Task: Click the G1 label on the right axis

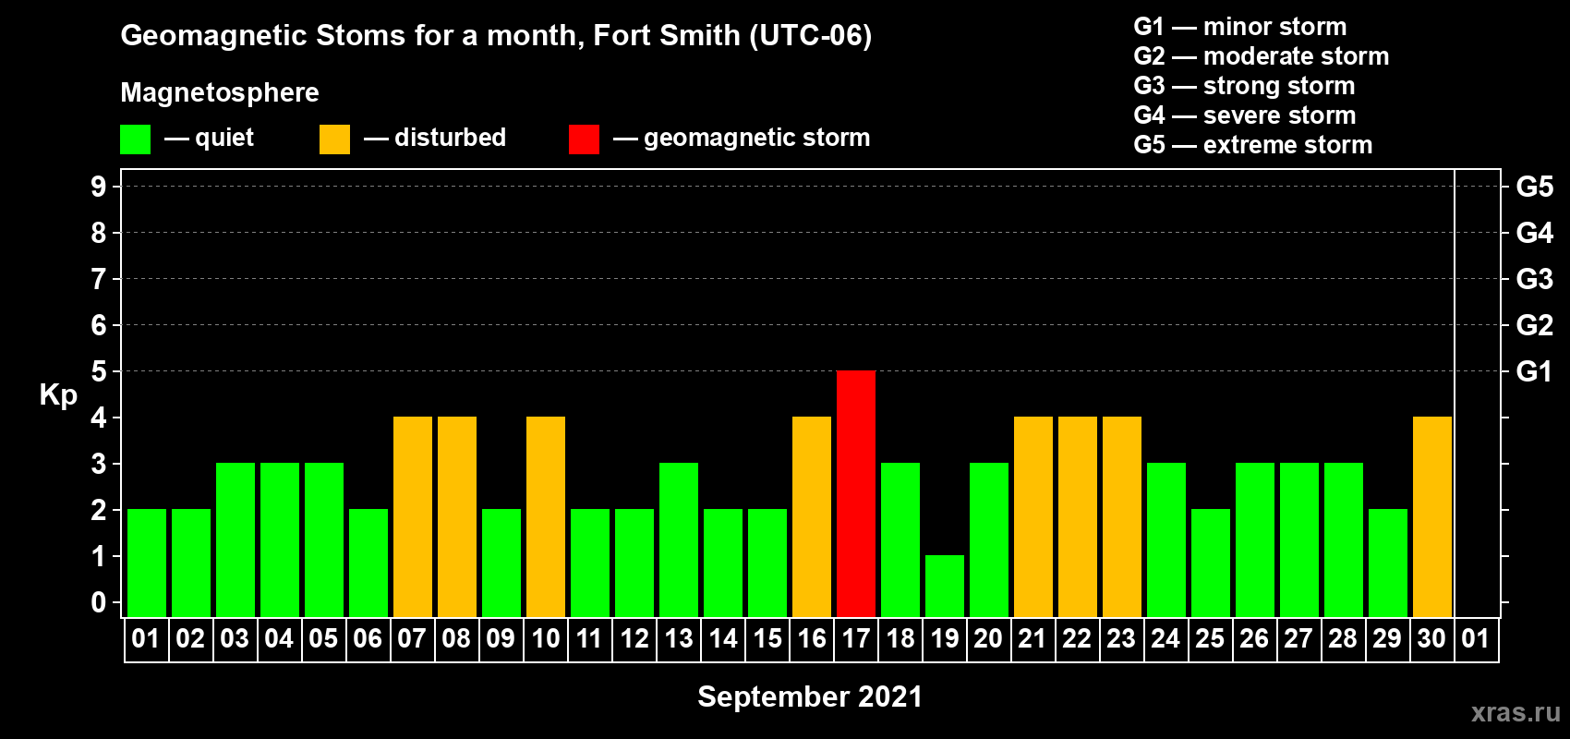Action: 1534,371
